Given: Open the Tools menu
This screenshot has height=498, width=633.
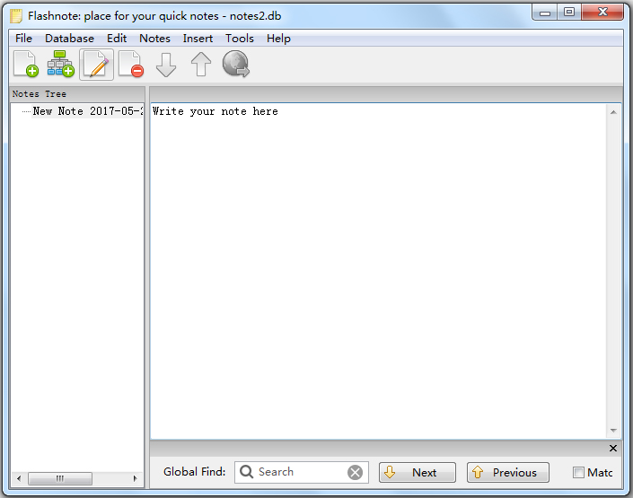Looking at the screenshot, I should pos(240,39).
